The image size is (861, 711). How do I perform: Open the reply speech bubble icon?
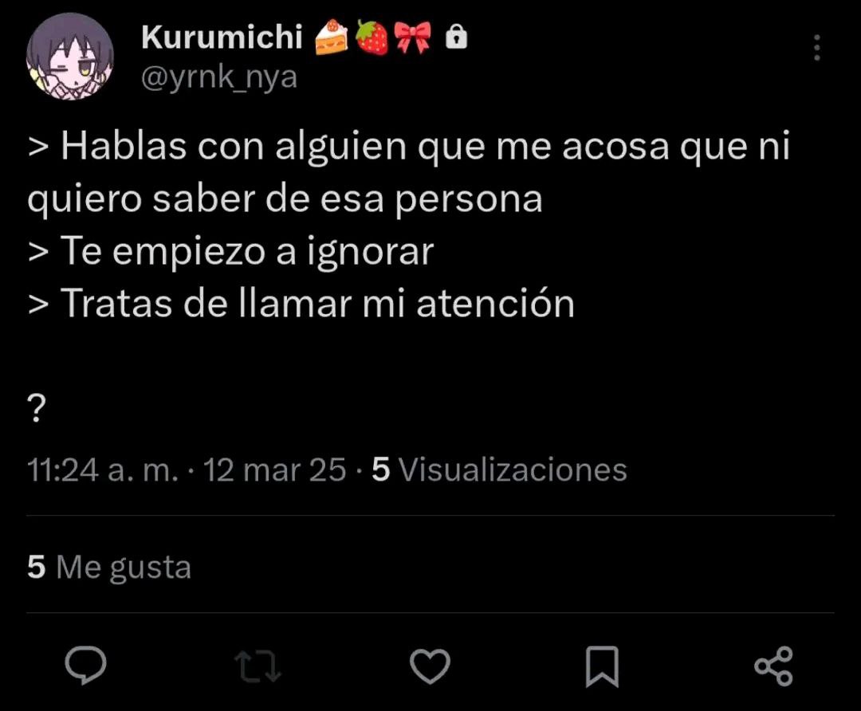tap(85, 666)
